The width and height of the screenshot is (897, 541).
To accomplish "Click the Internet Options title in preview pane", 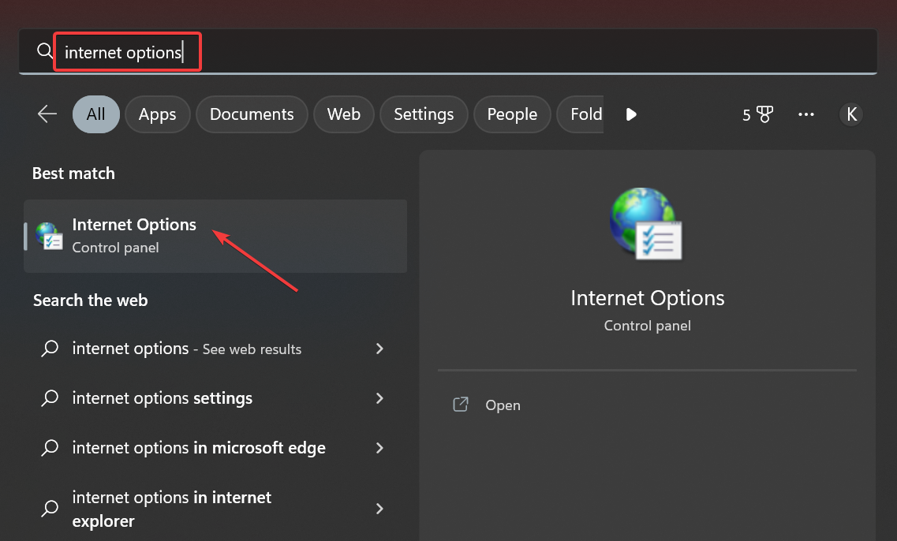I will pyautogui.click(x=648, y=298).
